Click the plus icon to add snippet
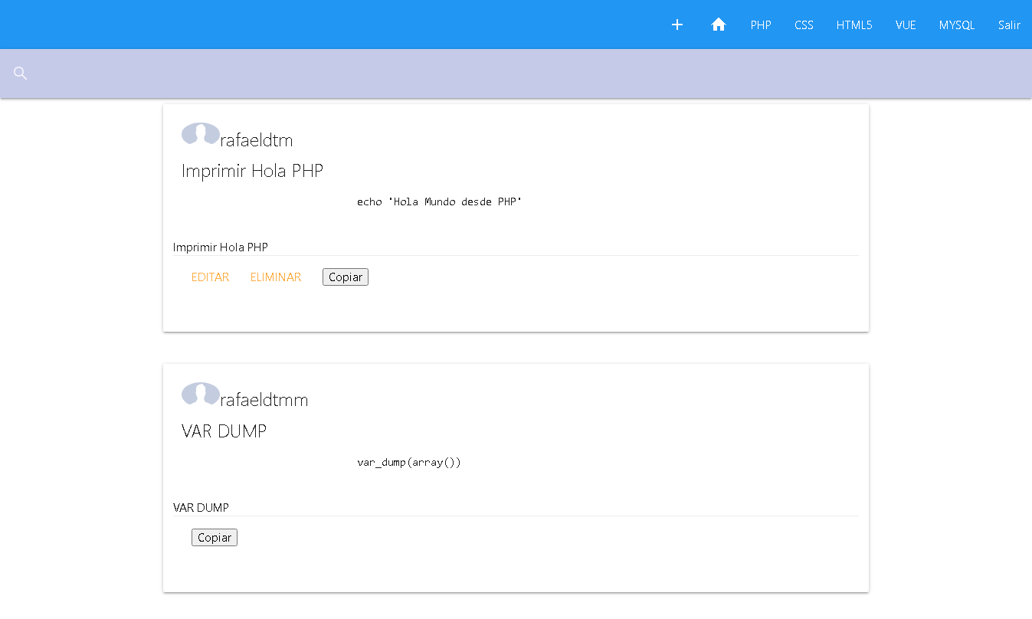Viewport: 1032px width, 619px height. (x=677, y=25)
